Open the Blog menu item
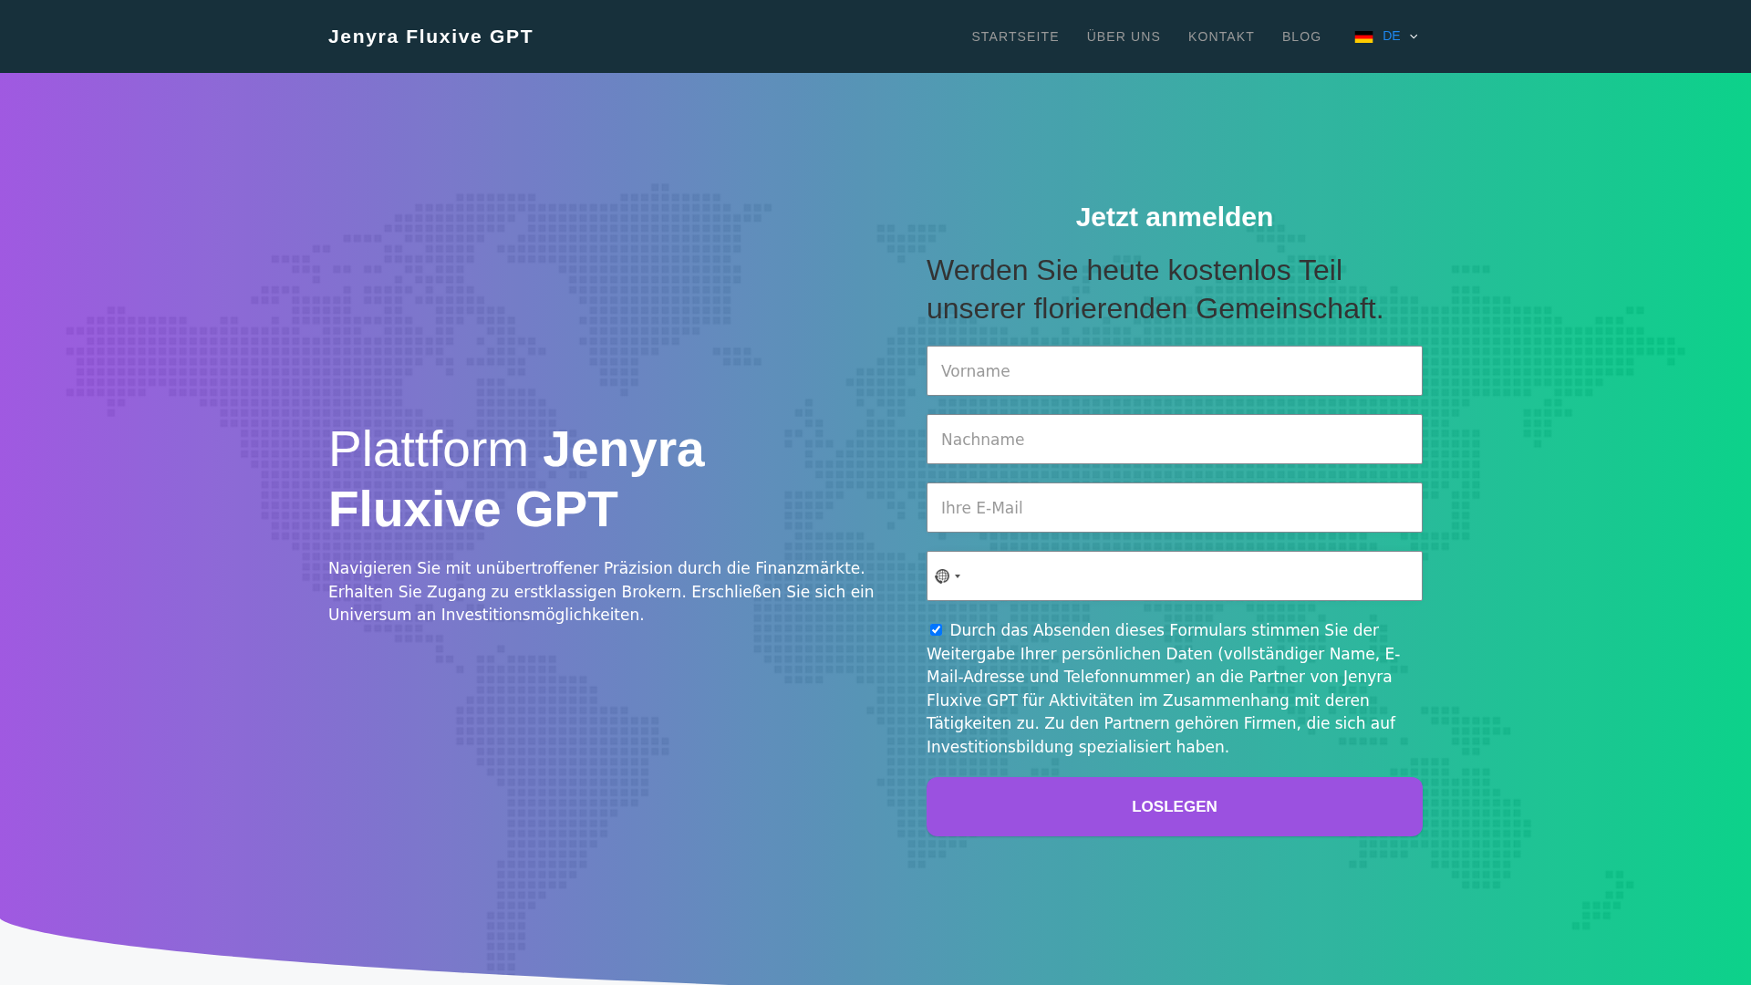Viewport: 1751px width, 985px height. (x=1301, y=36)
